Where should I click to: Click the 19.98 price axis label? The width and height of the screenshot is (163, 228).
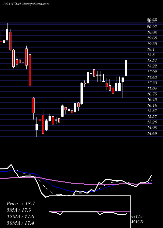152,33
